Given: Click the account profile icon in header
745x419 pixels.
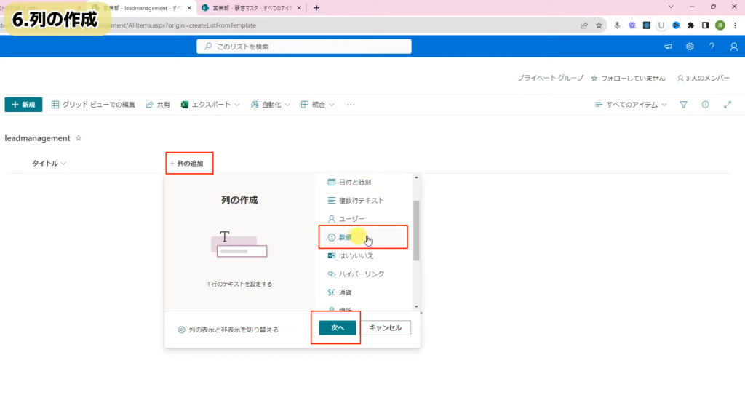Looking at the screenshot, I should [x=733, y=47].
